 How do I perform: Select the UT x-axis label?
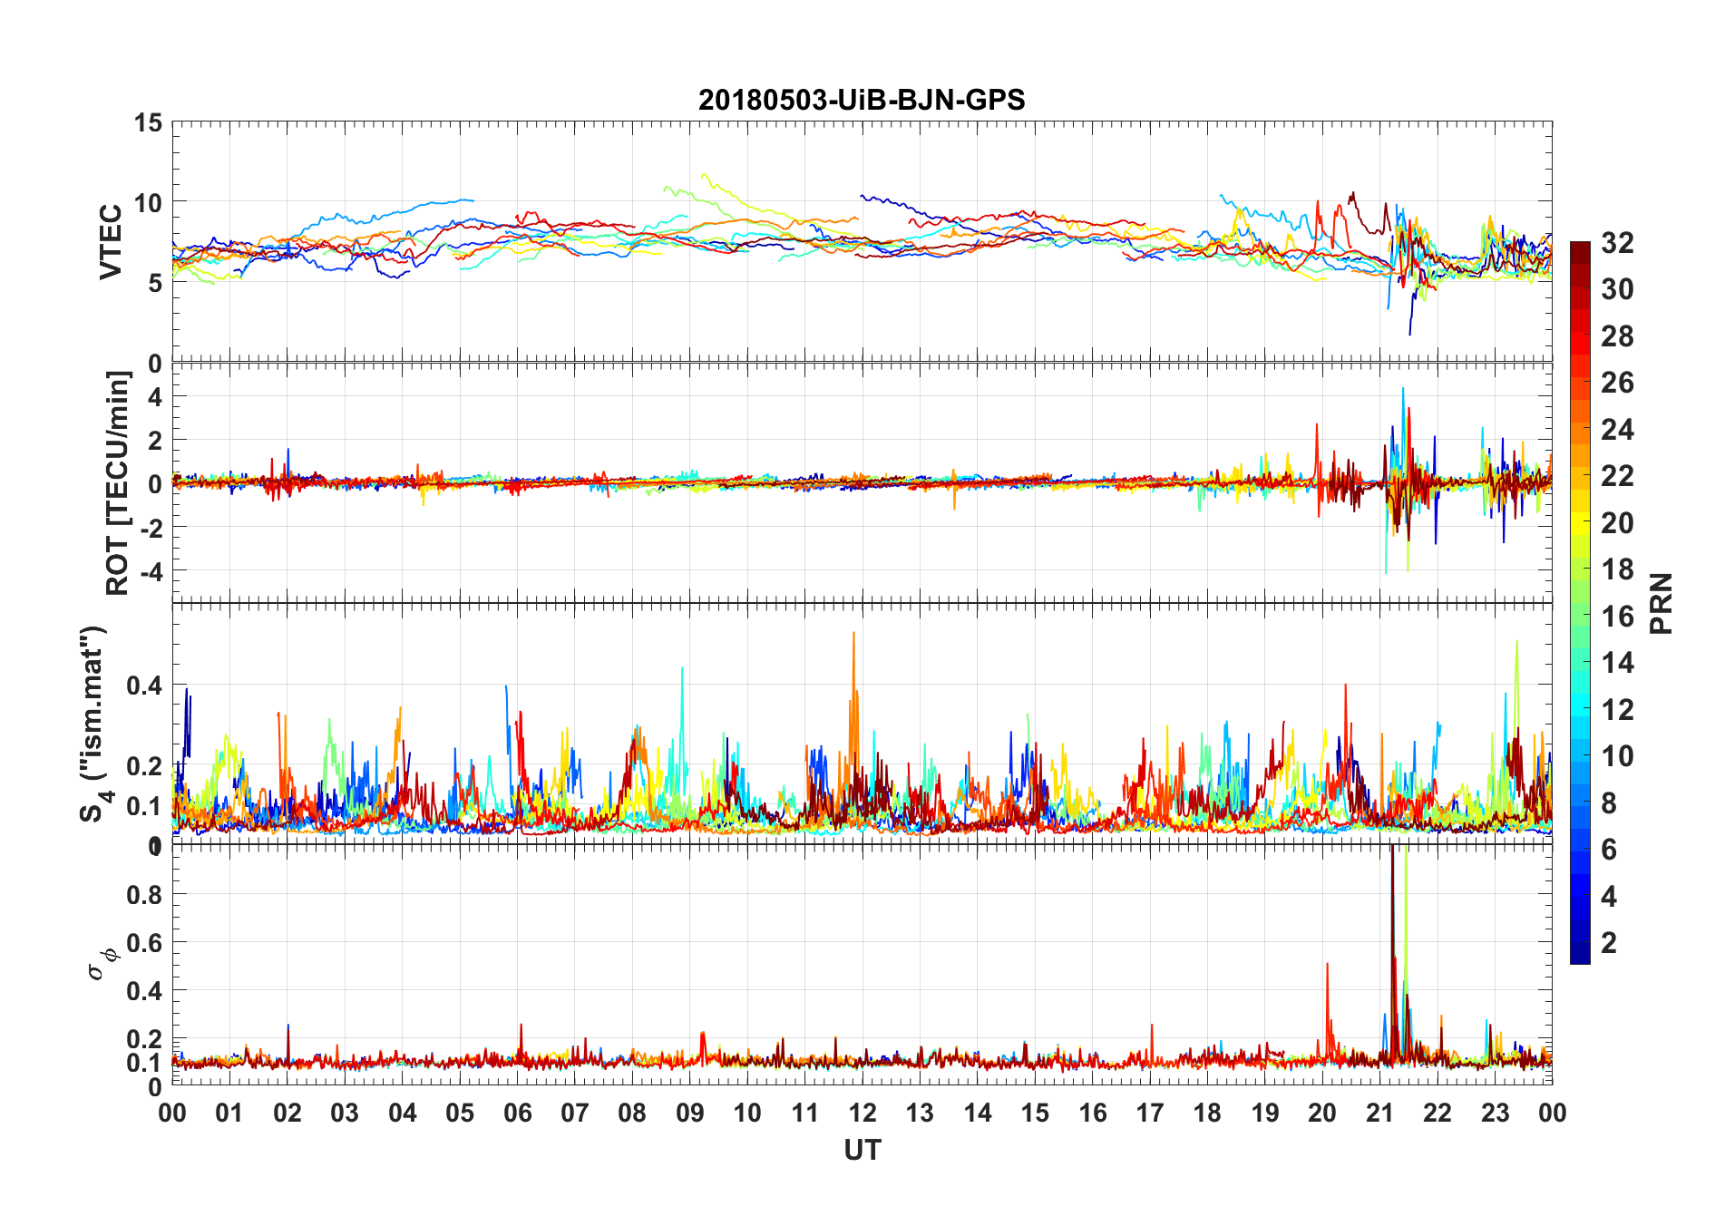point(862,1150)
